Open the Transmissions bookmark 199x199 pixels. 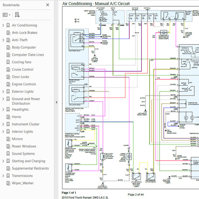pyautogui.click(x=22, y=176)
